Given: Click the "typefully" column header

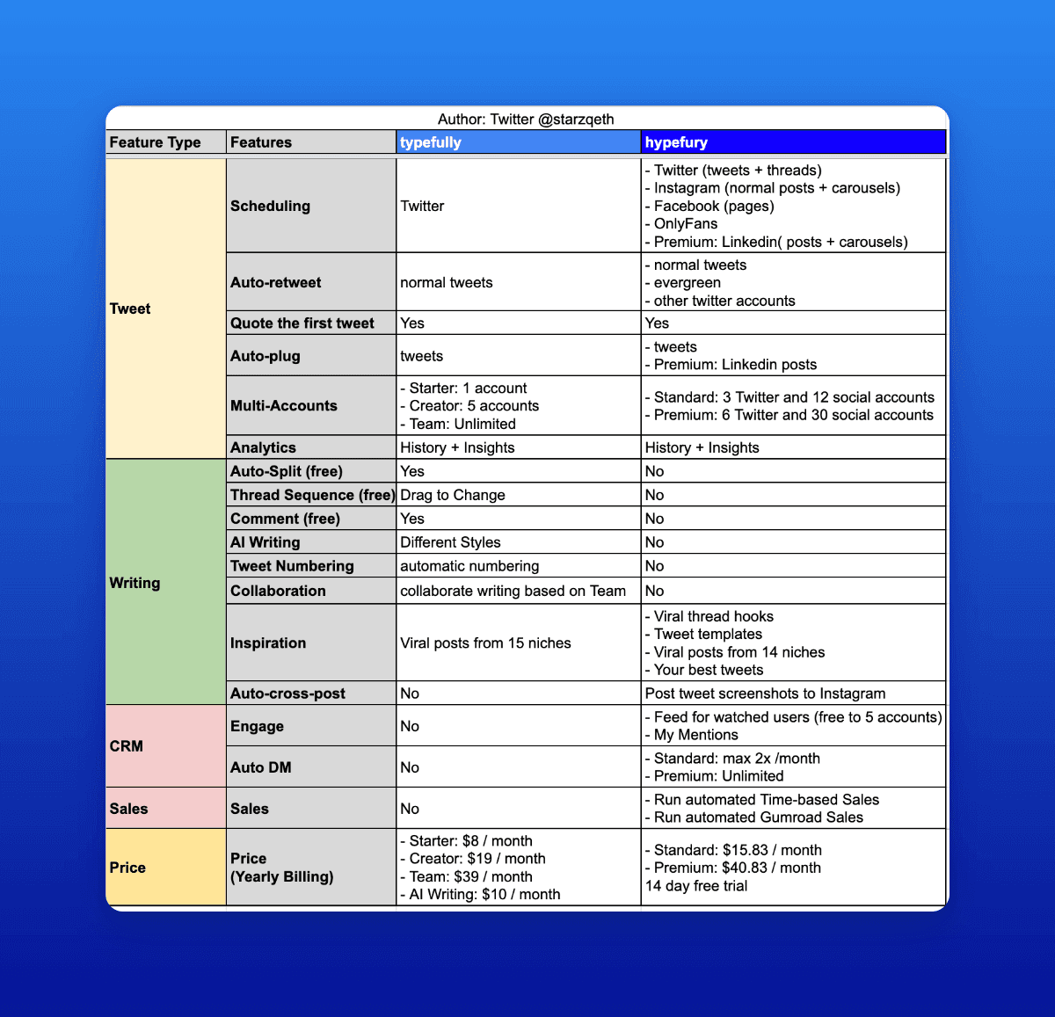Looking at the screenshot, I should coord(519,142).
